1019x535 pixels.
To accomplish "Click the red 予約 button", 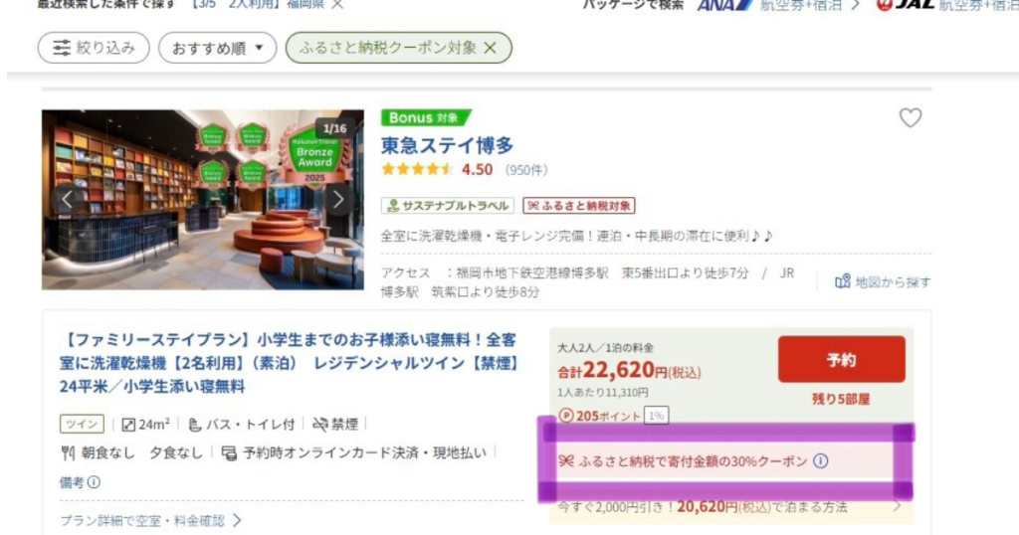I will point(842,359).
